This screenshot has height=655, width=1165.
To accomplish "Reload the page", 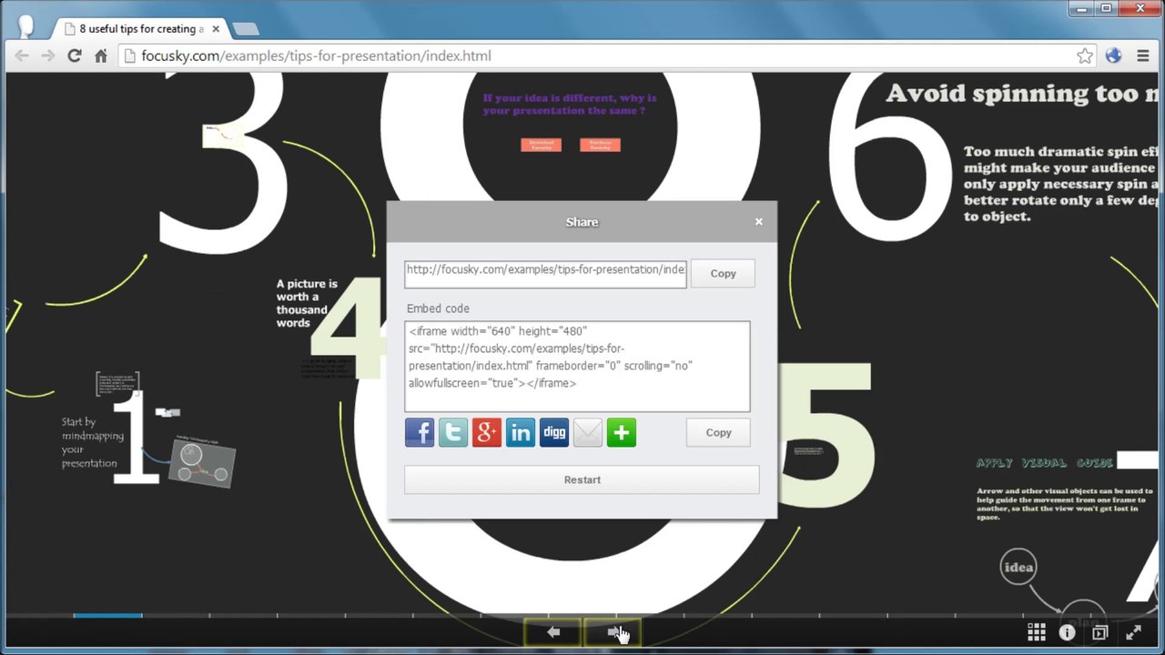I will pyautogui.click(x=75, y=55).
